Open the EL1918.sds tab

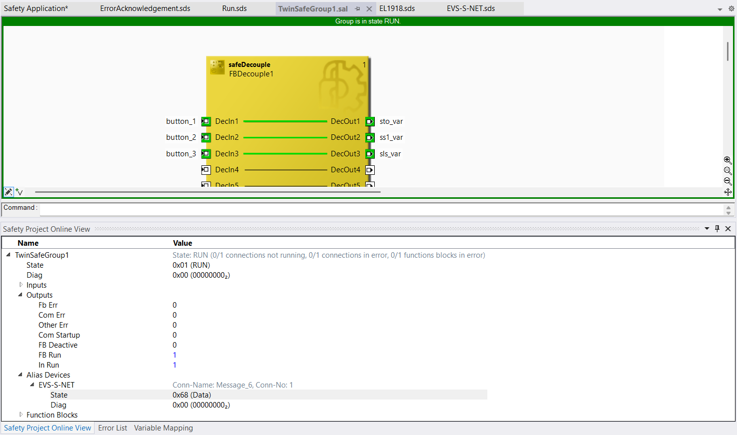click(397, 8)
